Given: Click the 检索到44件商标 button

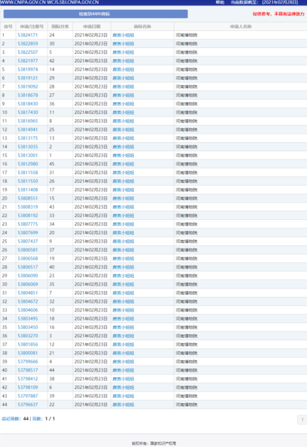Looking at the screenshot, I should point(95,14).
